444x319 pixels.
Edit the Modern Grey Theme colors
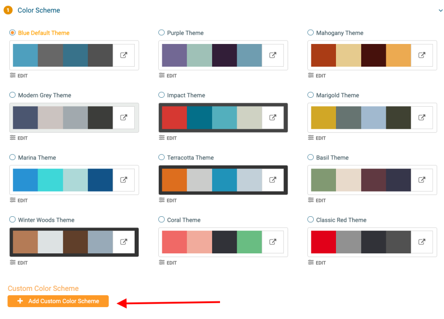coord(19,138)
